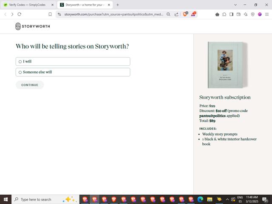Open the browser hamburger main menu
The image size is (272, 204).
coord(267,14)
